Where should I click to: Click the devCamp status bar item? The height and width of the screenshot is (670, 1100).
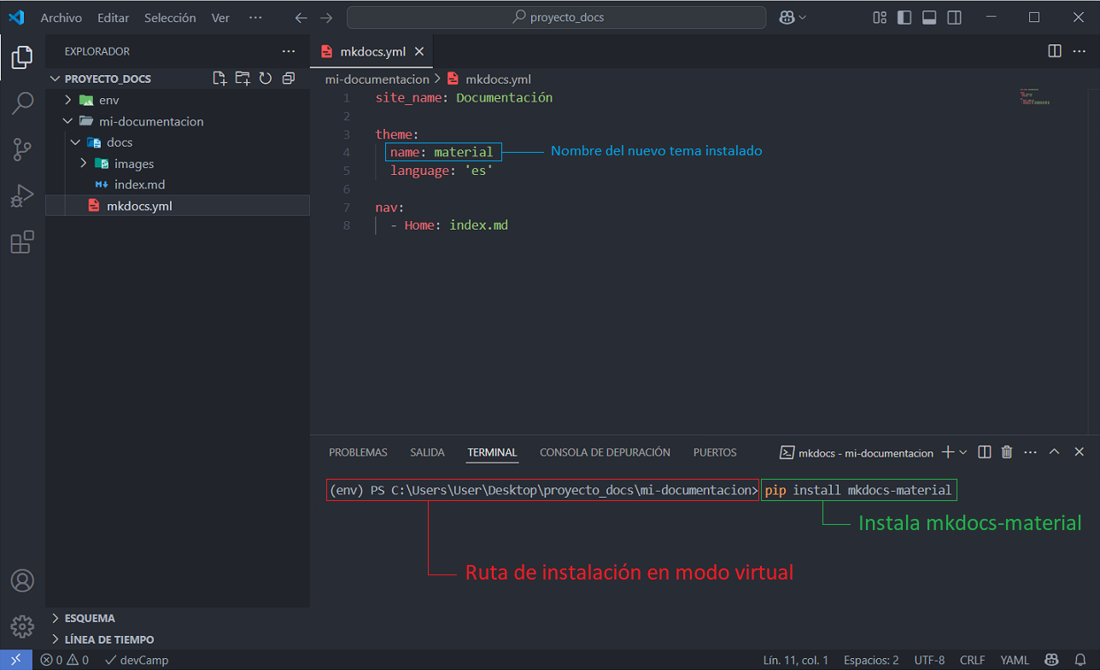tap(137, 660)
